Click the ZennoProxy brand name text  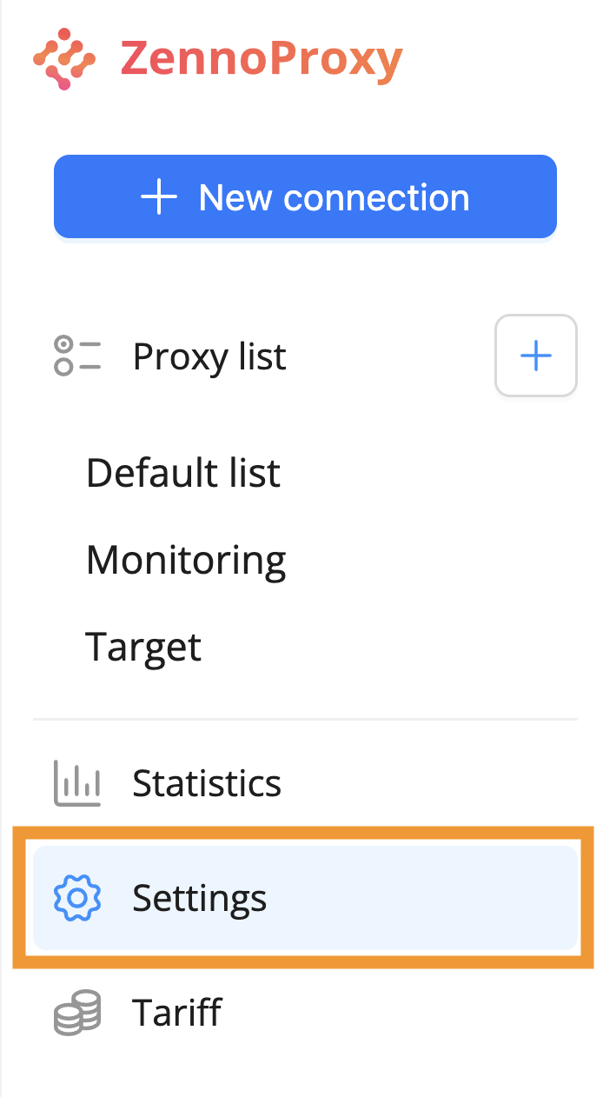pos(261,59)
